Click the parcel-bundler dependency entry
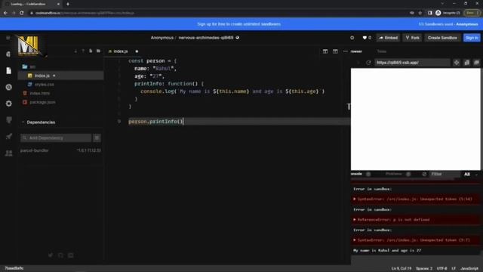This screenshot has width=483, height=272. click(x=60, y=150)
